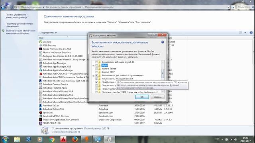Click the Autodesk Content Service icon
The width and height of the screenshot is (255, 143).
pyautogui.click(x=41, y=84)
